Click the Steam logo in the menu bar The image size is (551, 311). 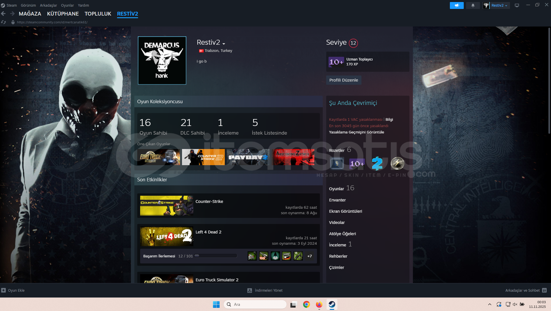[x=3, y=5]
